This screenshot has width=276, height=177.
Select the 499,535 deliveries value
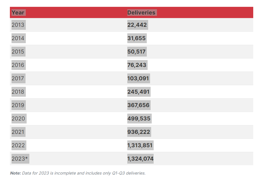tap(139, 119)
